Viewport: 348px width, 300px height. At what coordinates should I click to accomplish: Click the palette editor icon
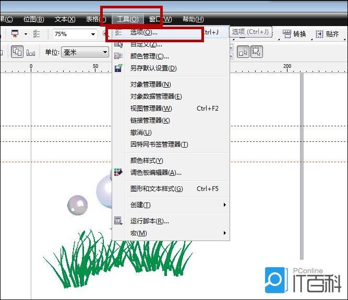(118, 172)
